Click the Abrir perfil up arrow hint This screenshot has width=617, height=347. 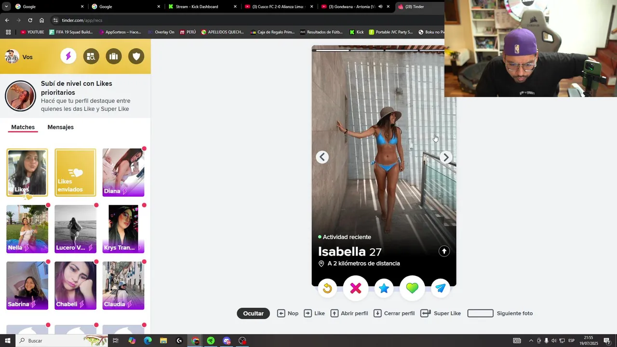349,313
